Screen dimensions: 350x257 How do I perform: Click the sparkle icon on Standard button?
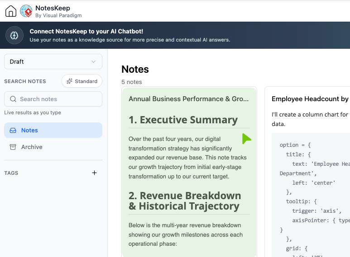point(69,81)
